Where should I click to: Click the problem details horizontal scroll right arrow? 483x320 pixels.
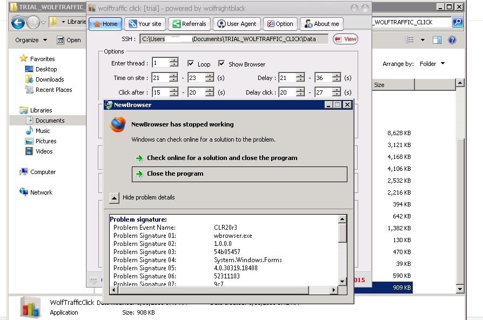coord(334,290)
